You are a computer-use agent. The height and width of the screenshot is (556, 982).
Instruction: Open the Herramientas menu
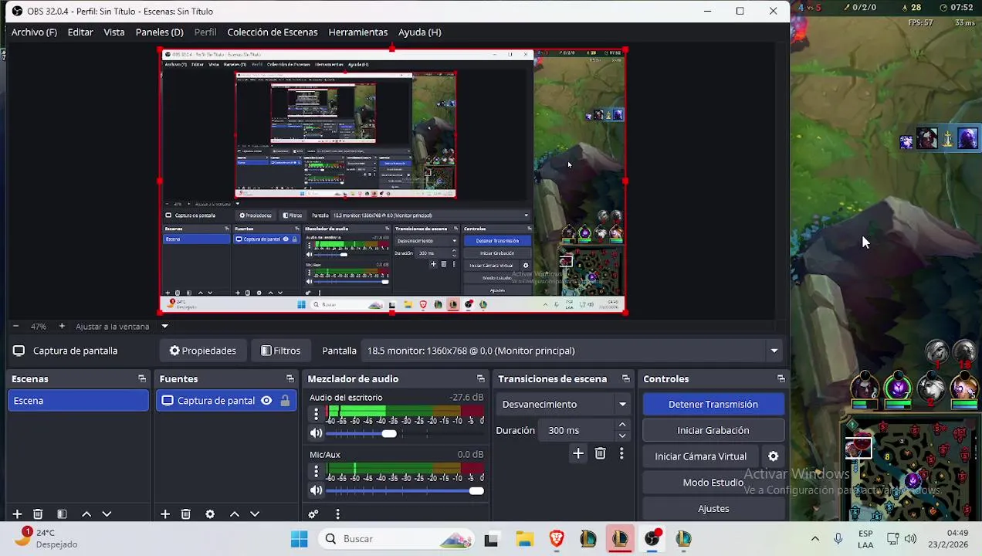(x=358, y=32)
